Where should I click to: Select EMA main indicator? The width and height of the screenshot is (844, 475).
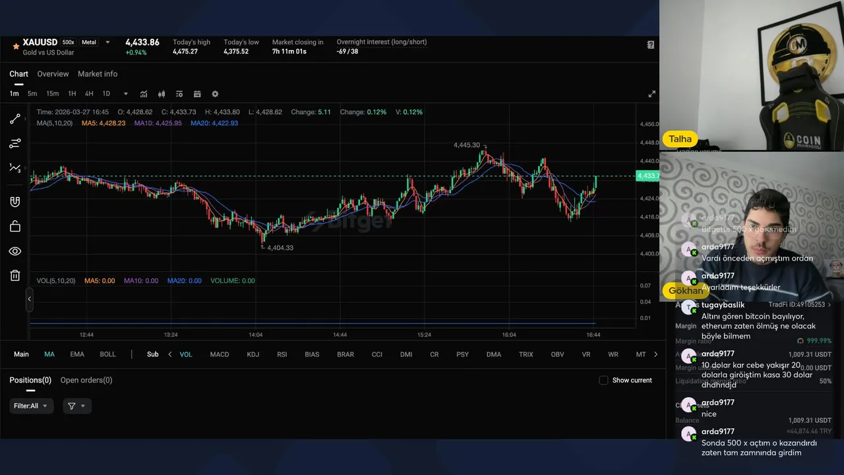(77, 354)
